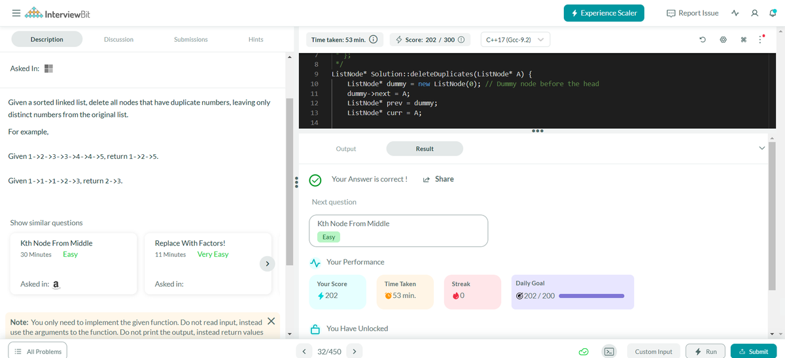Click the Easy tag in next question
Viewport: 785px width, 358px height.
(329, 237)
